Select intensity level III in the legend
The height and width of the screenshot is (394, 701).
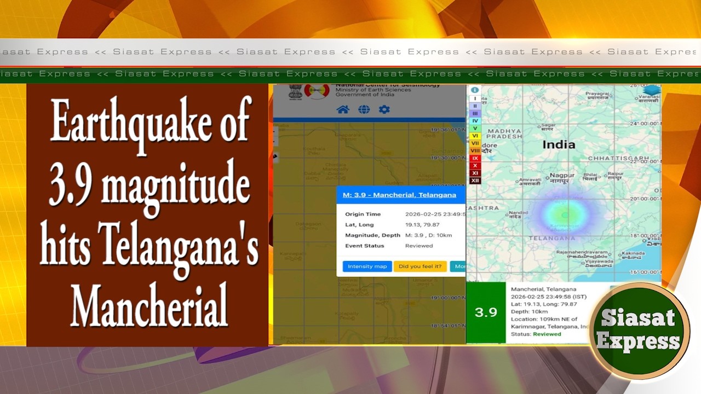(475, 114)
